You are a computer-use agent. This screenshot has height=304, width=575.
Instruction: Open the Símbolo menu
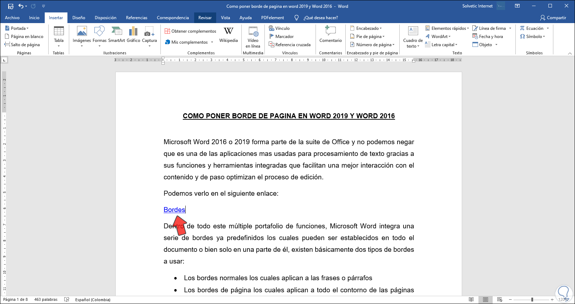(x=532, y=37)
